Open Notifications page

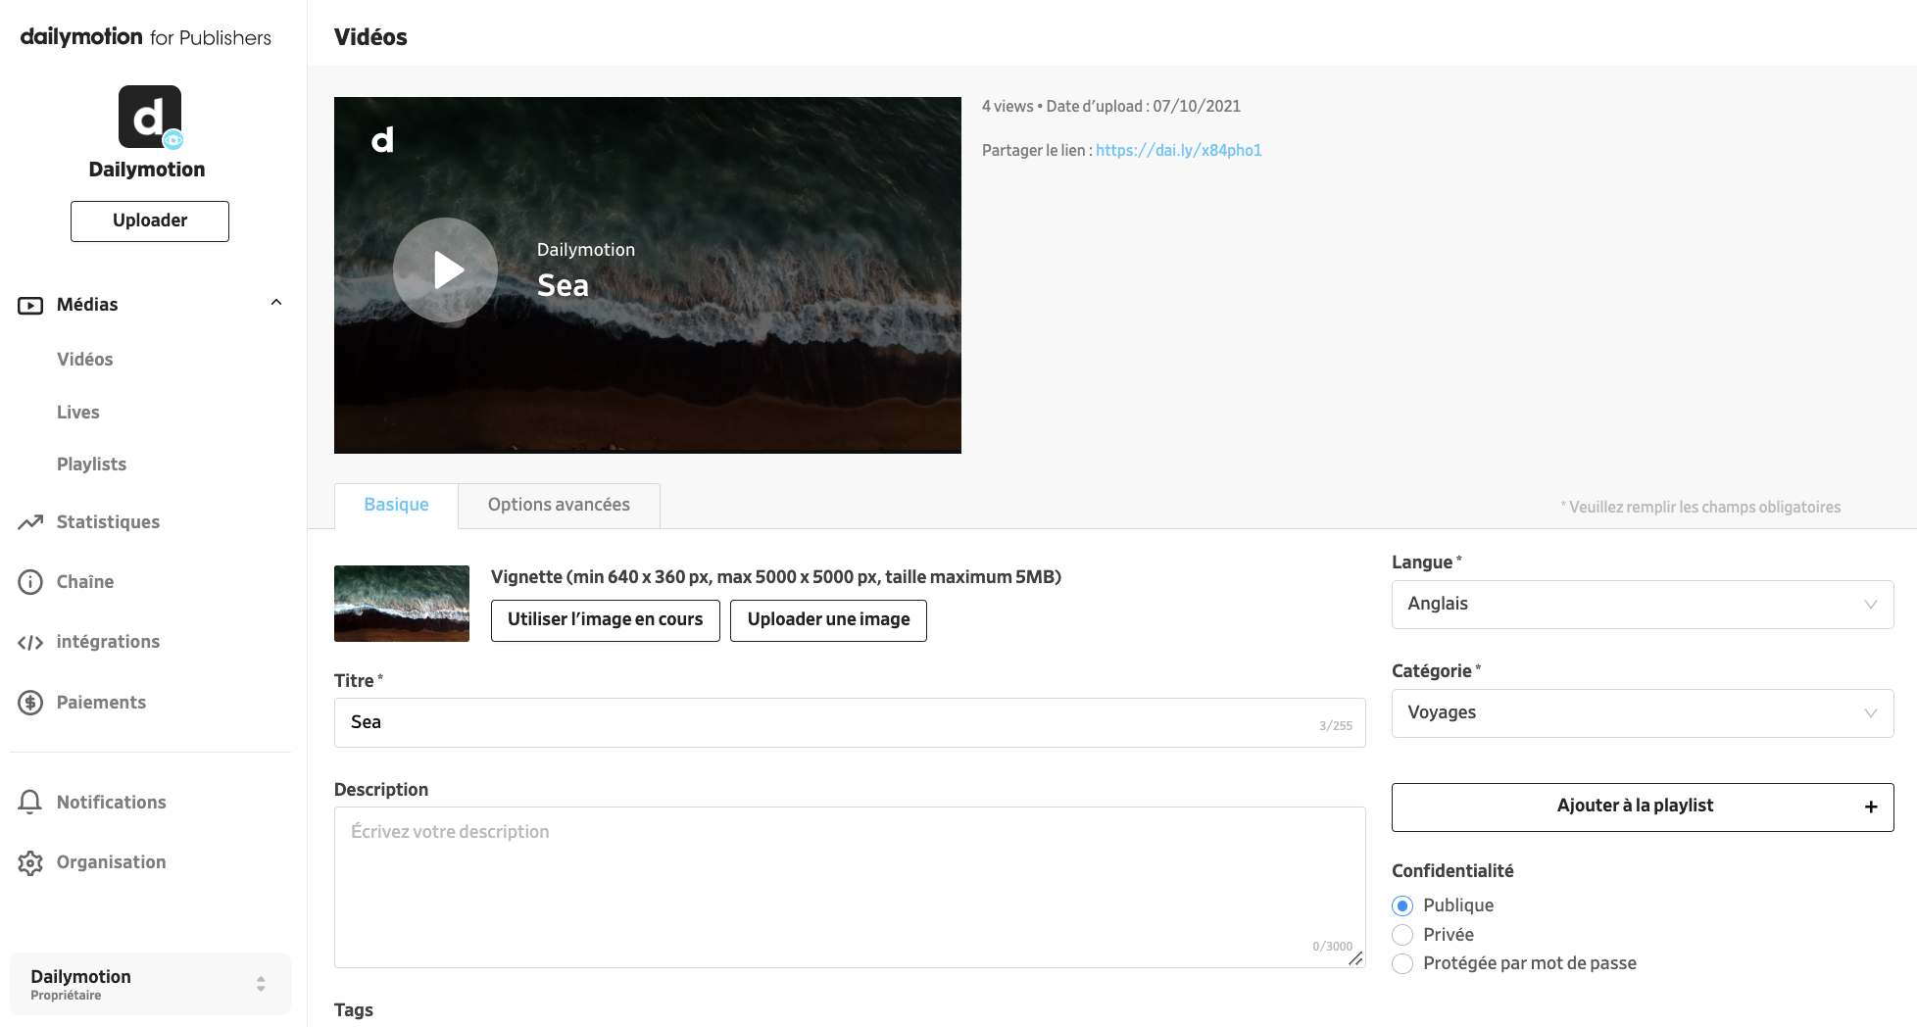pos(112,803)
